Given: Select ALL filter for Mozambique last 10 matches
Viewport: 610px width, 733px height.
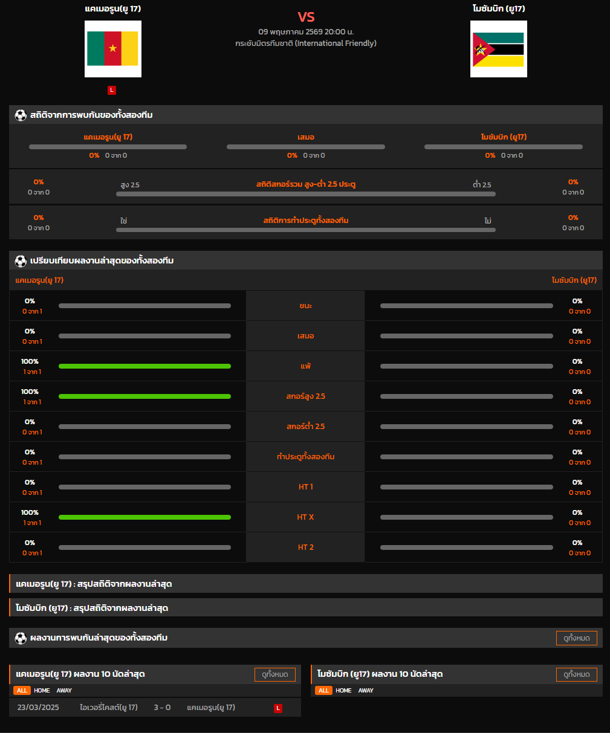Looking at the screenshot, I should point(323,690).
